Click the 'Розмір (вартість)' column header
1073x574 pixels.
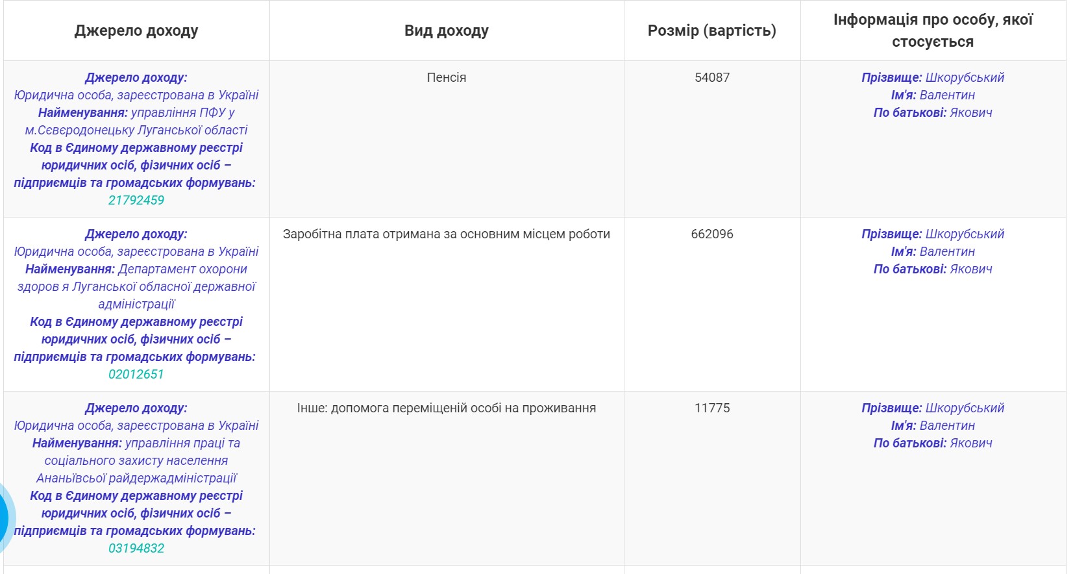(x=711, y=31)
